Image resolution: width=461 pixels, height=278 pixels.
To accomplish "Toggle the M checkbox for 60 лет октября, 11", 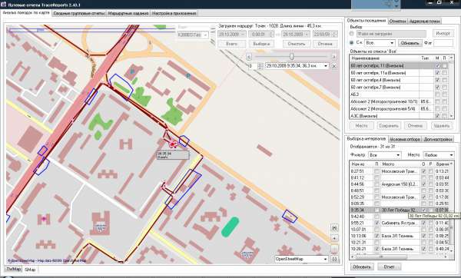I will (437, 65).
